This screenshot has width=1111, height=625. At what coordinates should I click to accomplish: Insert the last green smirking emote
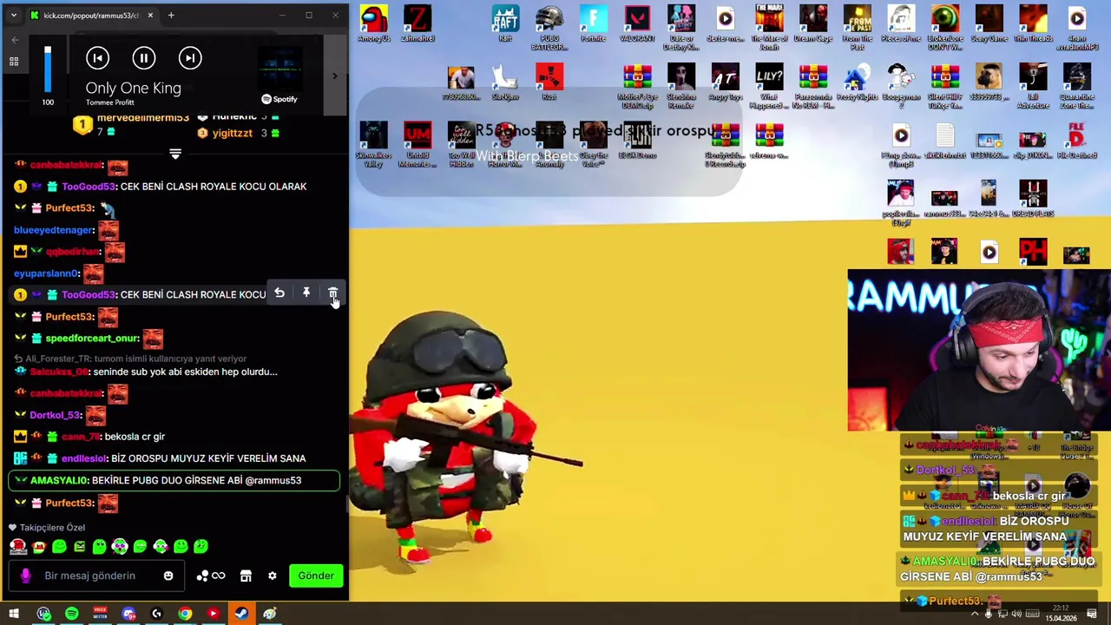click(x=201, y=546)
